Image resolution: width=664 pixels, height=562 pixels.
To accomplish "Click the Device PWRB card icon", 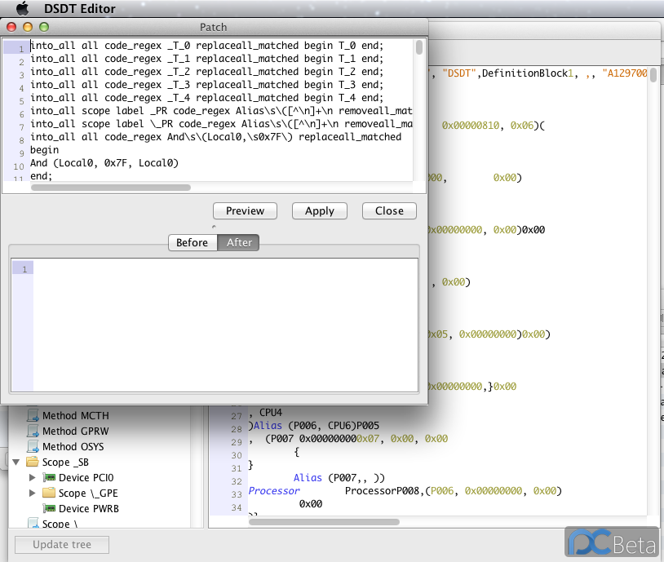I will coord(49,509).
